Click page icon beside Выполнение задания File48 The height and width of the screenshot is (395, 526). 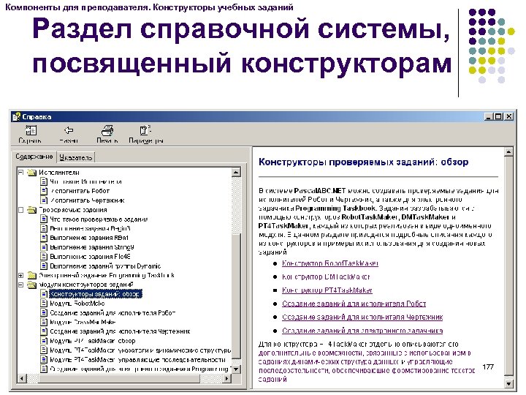(x=44, y=257)
